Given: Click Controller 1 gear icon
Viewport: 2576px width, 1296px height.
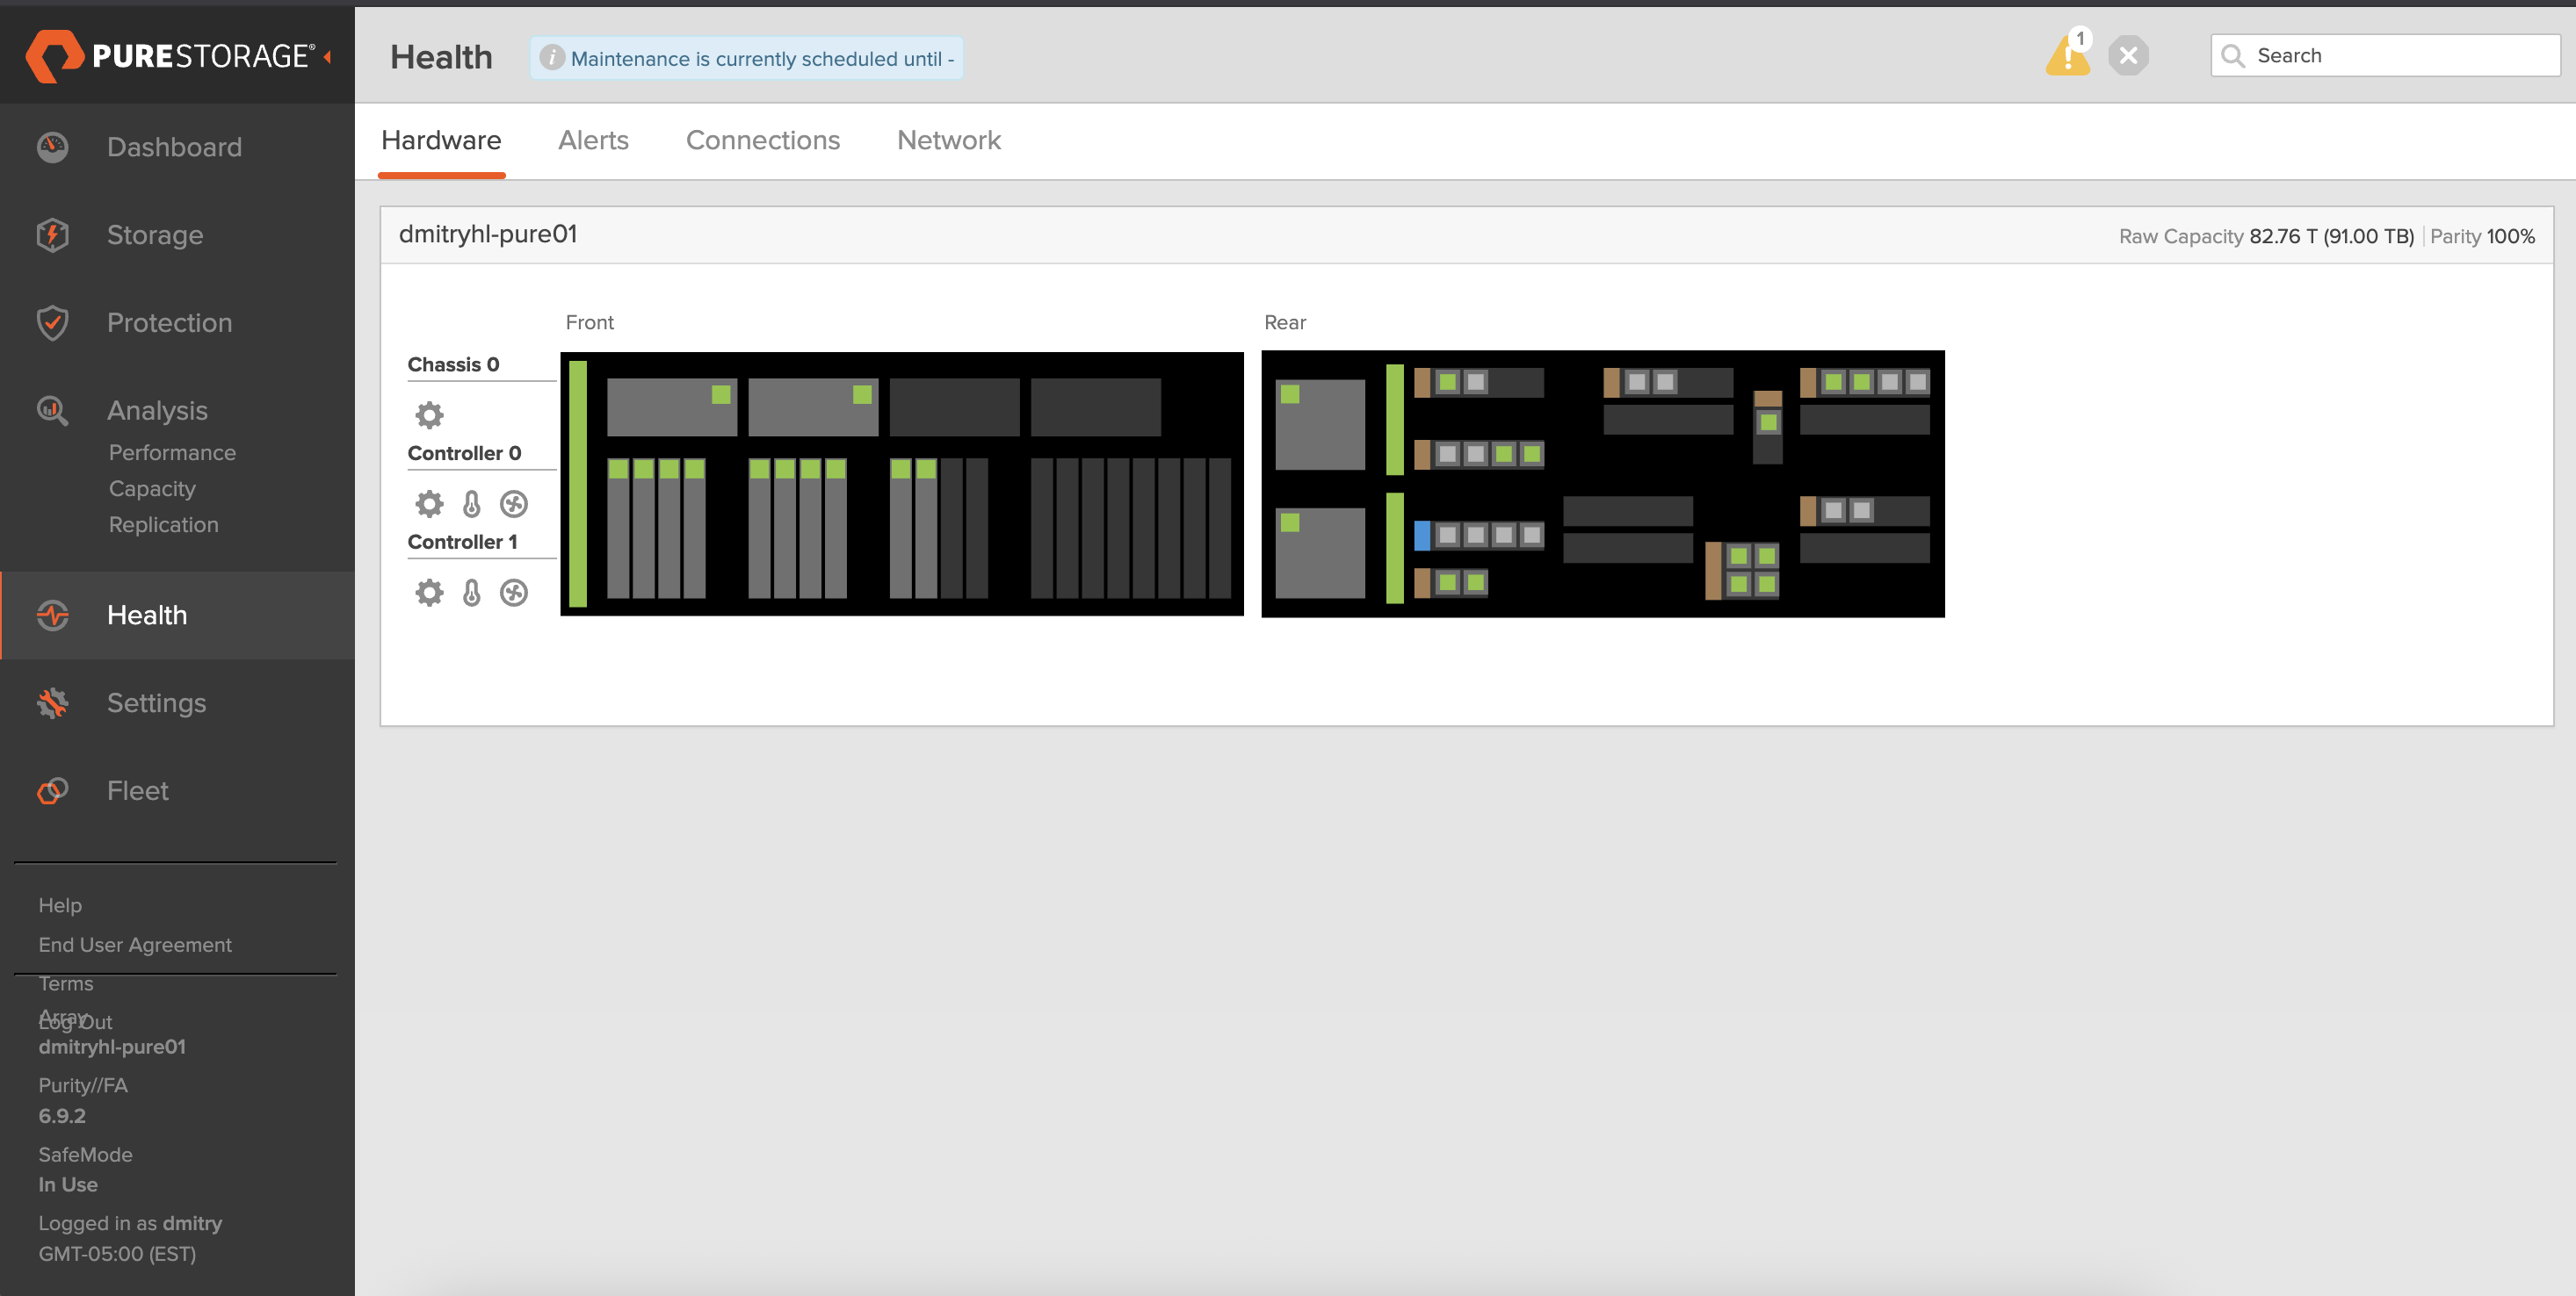Looking at the screenshot, I should tap(429, 593).
